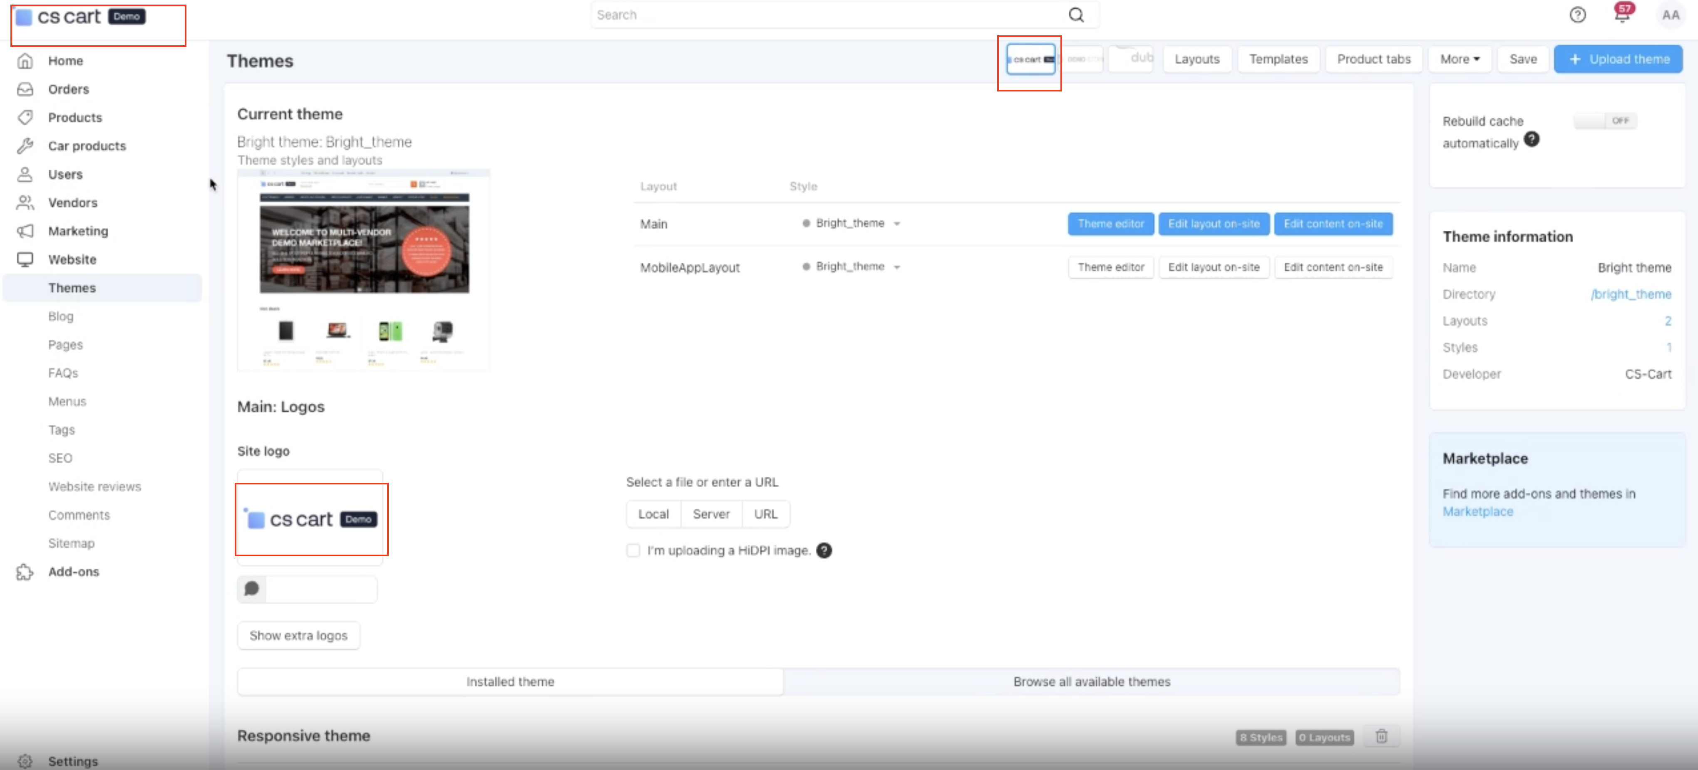Open the Users person icon
This screenshot has height=770, width=1698.
(x=25, y=174)
